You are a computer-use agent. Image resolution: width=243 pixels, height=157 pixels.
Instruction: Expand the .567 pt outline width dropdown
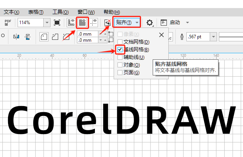point(214,37)
